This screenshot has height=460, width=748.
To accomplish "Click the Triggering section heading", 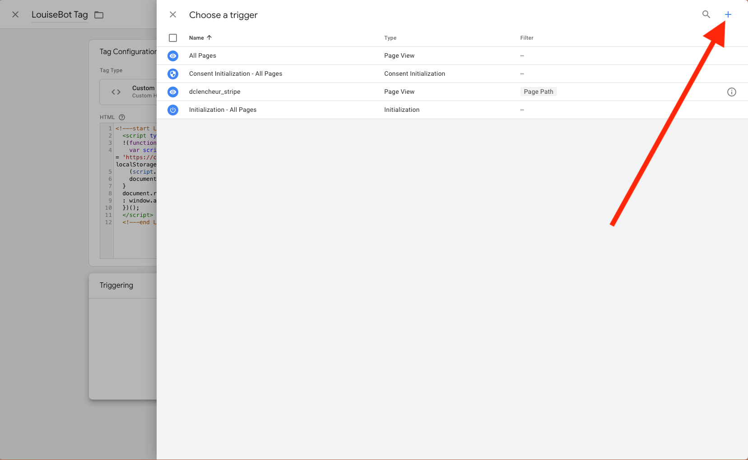I will [116, 285].
